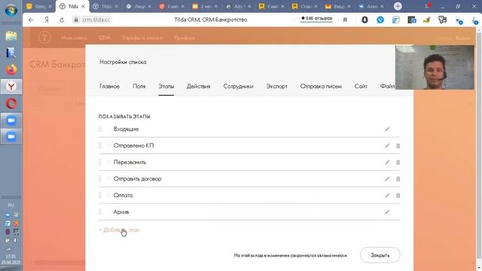
Task: Click the Tilda logo in header
Action: point(44,38)
